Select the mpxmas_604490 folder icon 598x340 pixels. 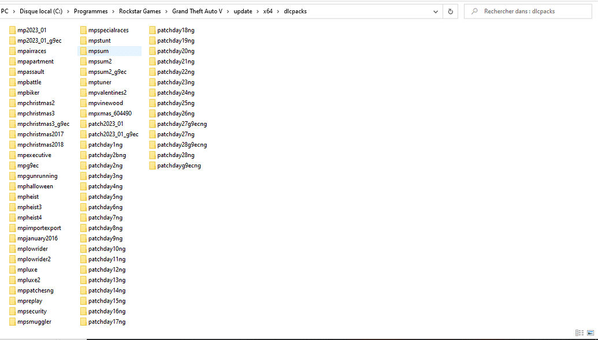coord(84,114)
